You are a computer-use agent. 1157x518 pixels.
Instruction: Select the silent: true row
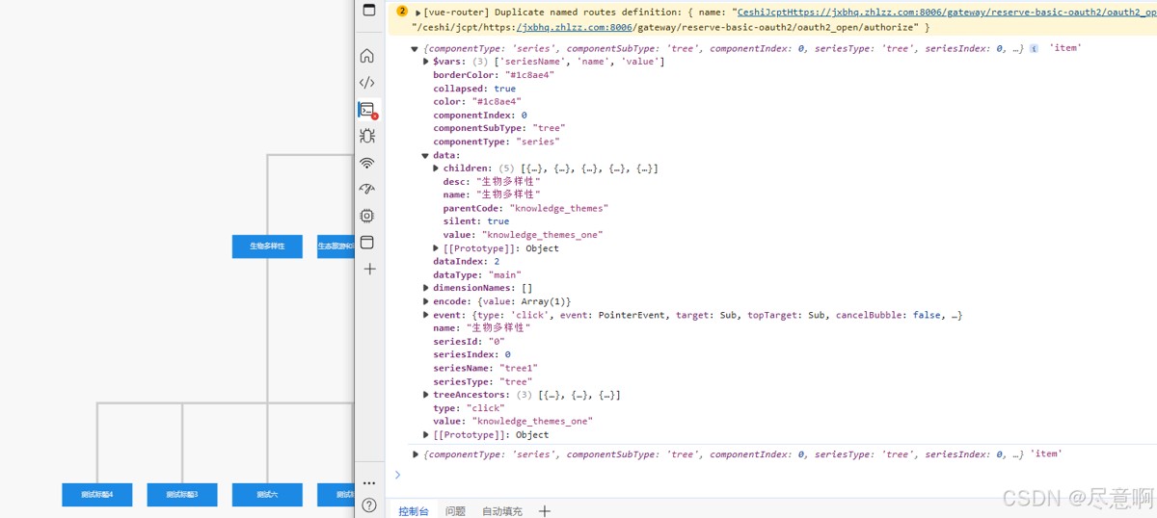(476, 221)
